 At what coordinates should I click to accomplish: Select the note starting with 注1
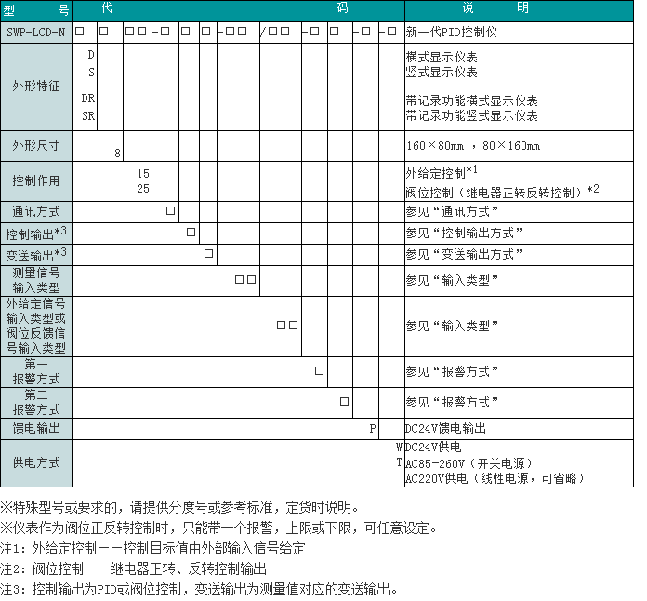(x=152, y=549)
